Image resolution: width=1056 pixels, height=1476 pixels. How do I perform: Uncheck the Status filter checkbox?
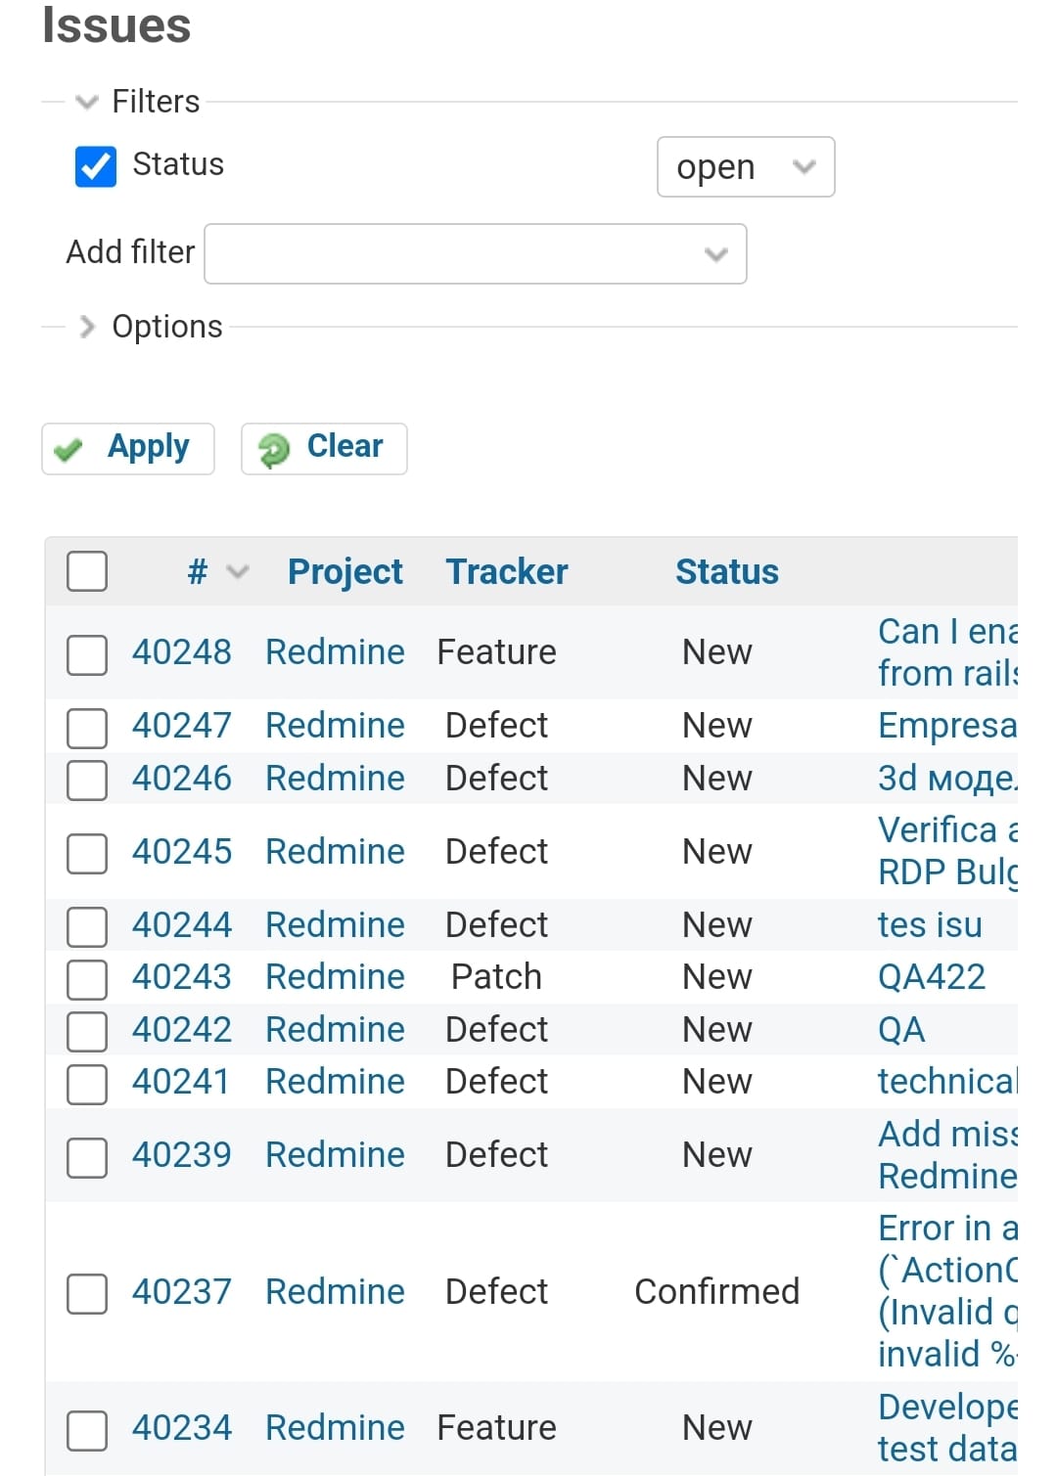pyautogui.click(x=94, y=166)
